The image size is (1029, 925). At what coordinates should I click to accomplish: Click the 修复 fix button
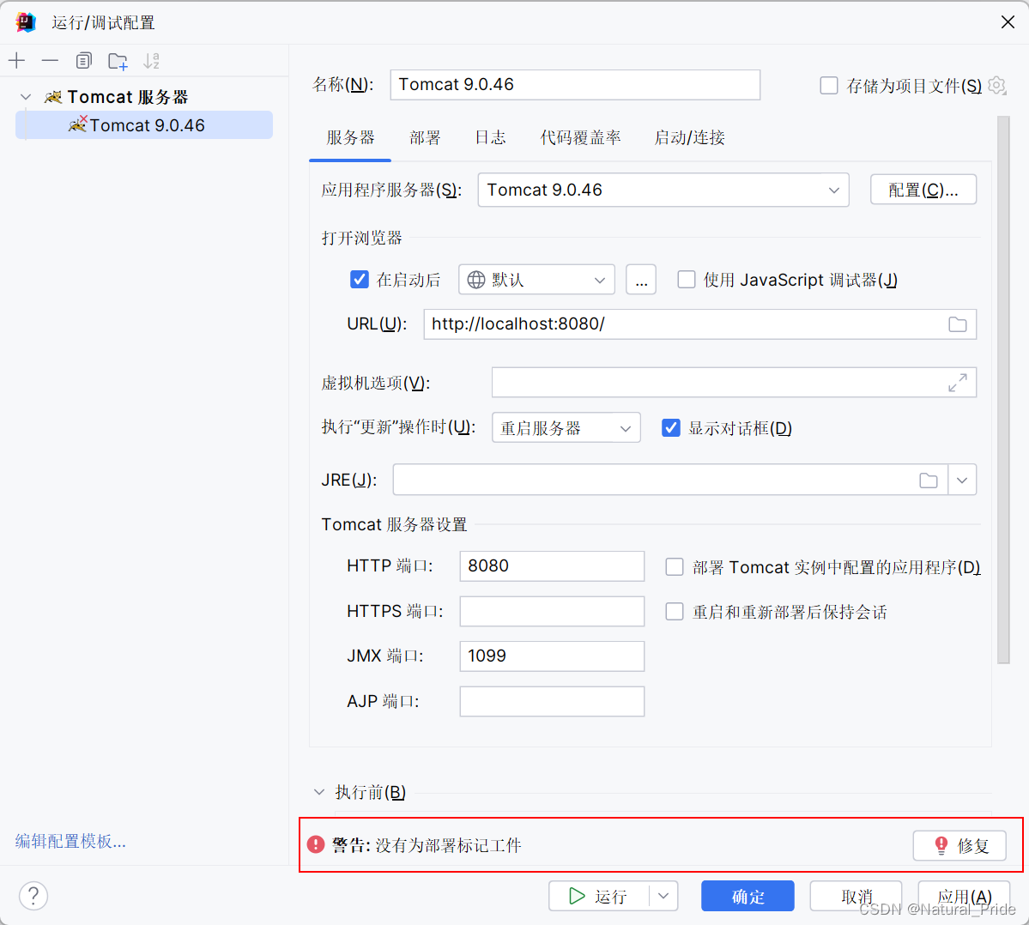tap(959, 845)
